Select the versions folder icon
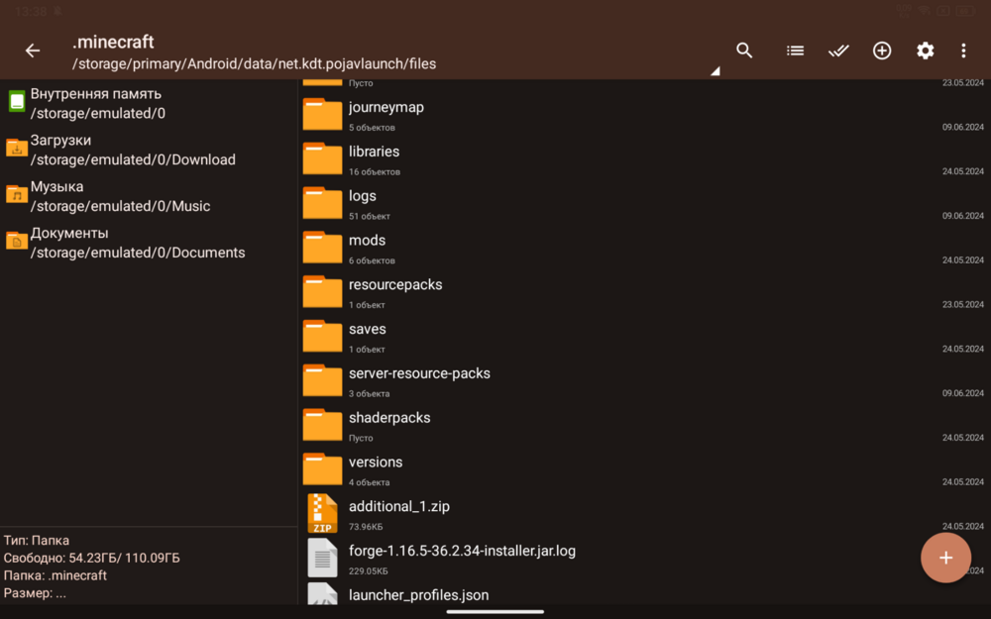The image size is (991, 619). (322, 469)
